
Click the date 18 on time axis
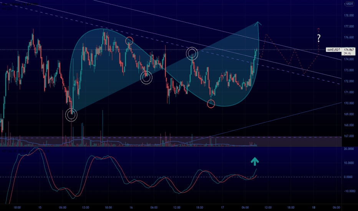314,208
